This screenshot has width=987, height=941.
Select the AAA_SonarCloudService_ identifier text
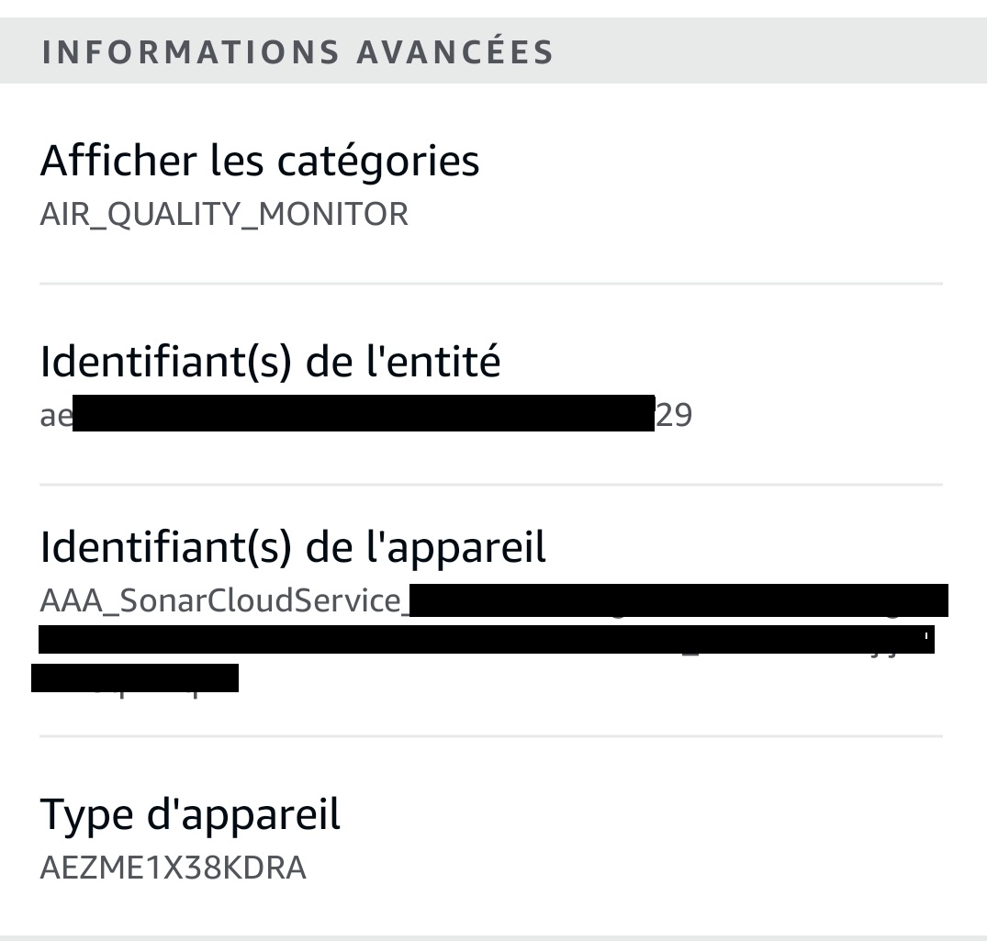221,601
